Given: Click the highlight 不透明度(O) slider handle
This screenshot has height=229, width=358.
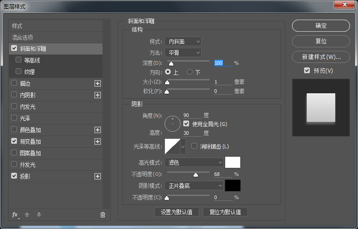Looking at the screenshot, I should point(196,175).
